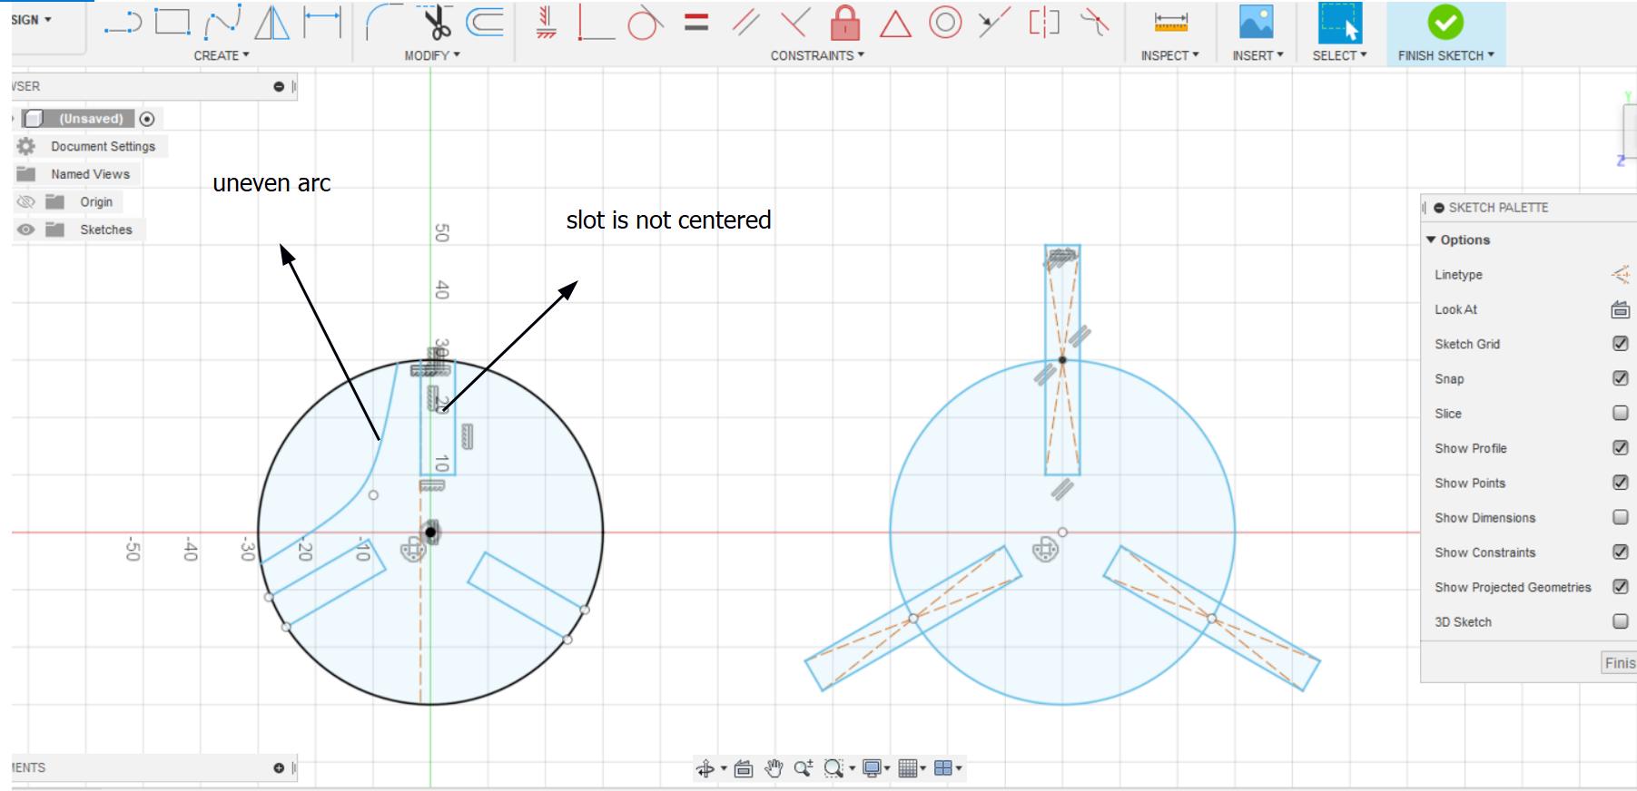The image size is (1637, 791).
Task: Click the Select window icon
Action: pyautogui.click(x=1340, y=23)
